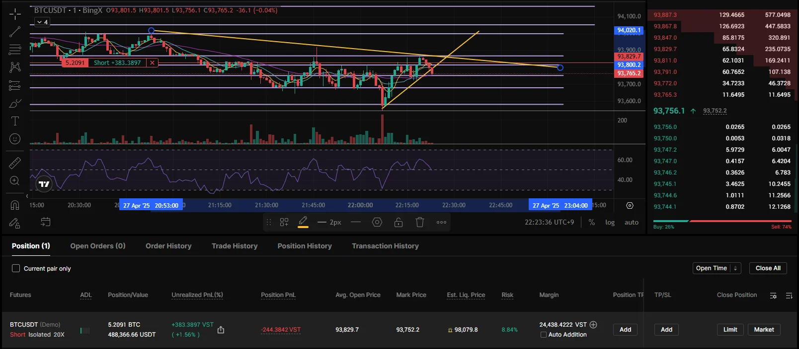Delete drawing with the trash icon
The image size is (799, 349).
(420, 222)
